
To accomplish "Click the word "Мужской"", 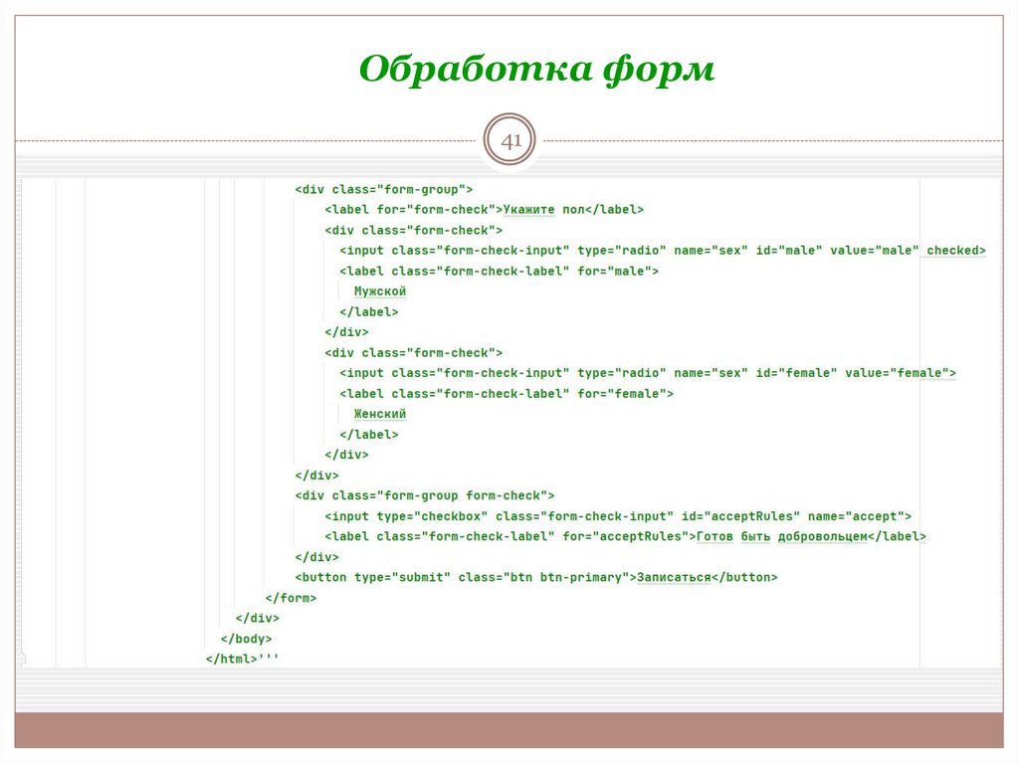I will 379,291.
